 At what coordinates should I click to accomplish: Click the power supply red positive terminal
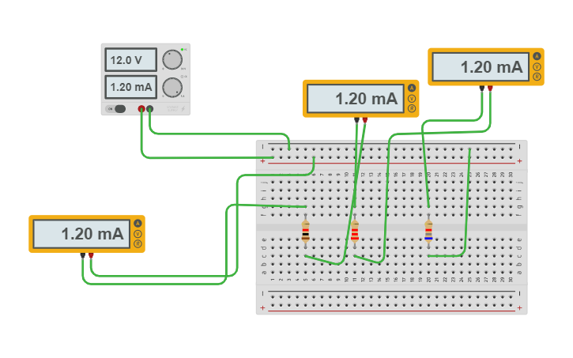141,109
